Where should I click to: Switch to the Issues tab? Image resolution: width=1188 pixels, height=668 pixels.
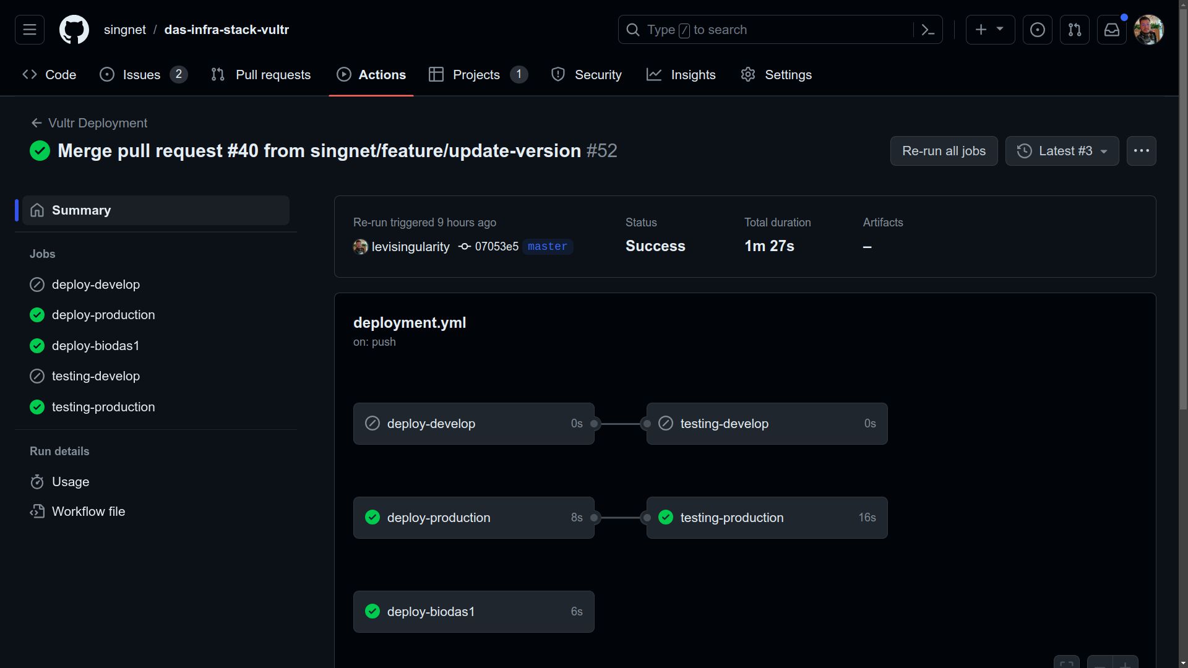pyautogui.click(x=144, y=75)
